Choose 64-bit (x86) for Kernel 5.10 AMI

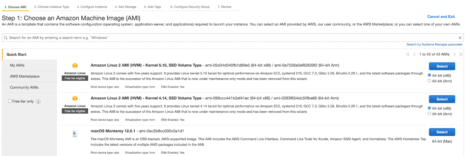pyautogui.click(x=429, y=75)
